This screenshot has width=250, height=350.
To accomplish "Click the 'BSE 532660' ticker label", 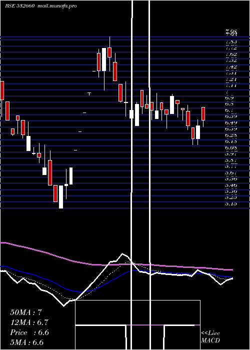I will (20, 6).
